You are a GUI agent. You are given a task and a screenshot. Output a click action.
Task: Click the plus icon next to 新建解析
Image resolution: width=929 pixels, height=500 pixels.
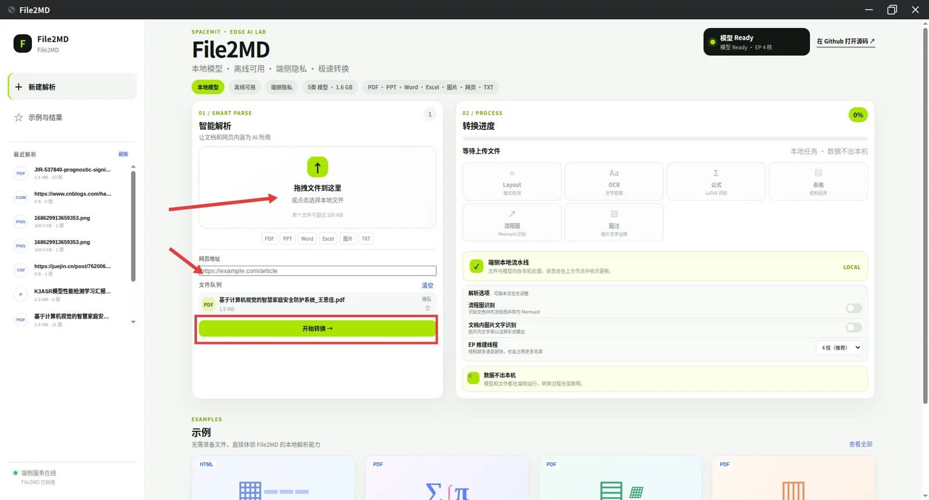point(19,87)
